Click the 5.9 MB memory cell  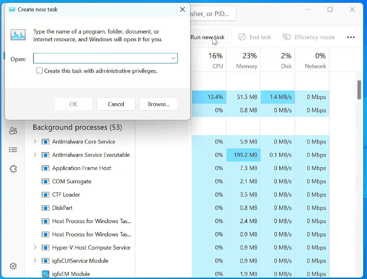[243, 142]
